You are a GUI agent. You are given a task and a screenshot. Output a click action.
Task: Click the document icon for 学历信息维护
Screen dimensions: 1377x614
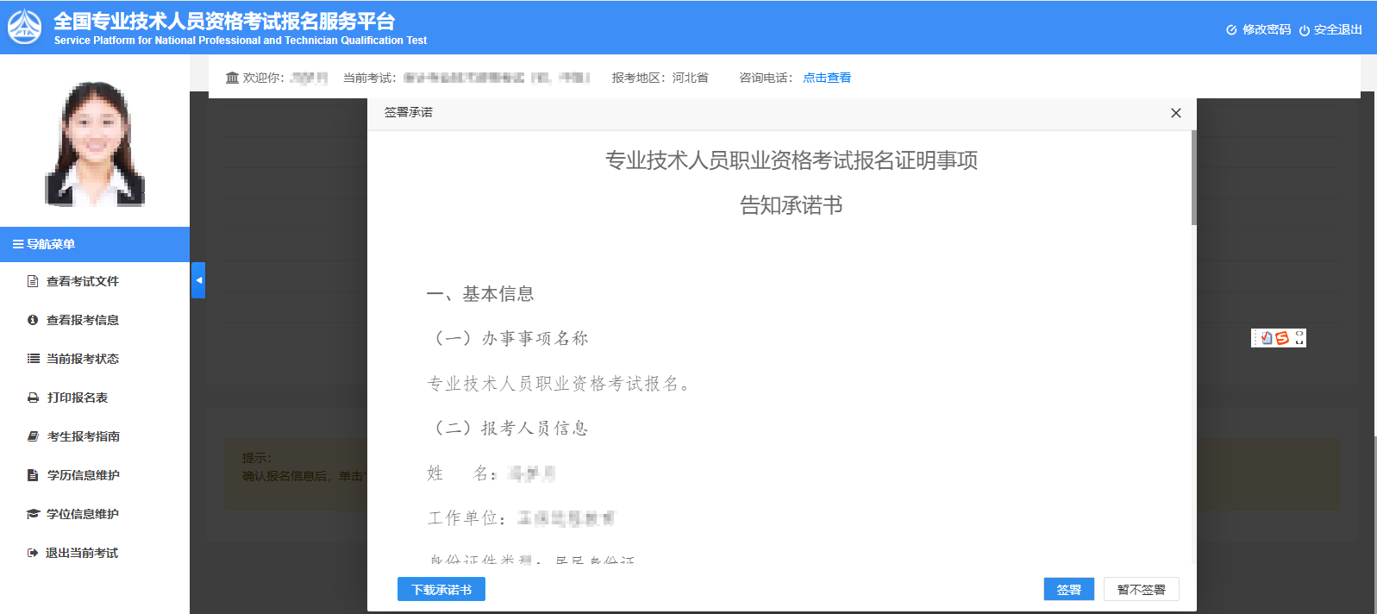(33, 475)
